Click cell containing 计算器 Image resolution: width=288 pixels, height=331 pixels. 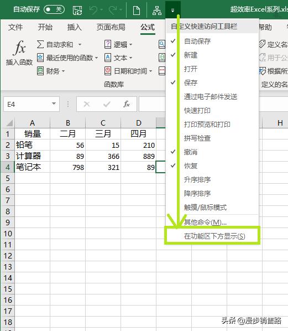[x=32, y=156]
